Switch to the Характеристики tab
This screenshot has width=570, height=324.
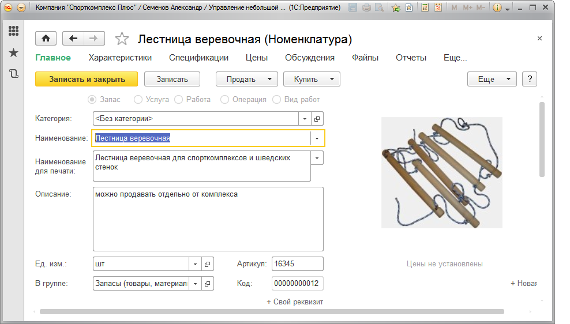point(120,58)
